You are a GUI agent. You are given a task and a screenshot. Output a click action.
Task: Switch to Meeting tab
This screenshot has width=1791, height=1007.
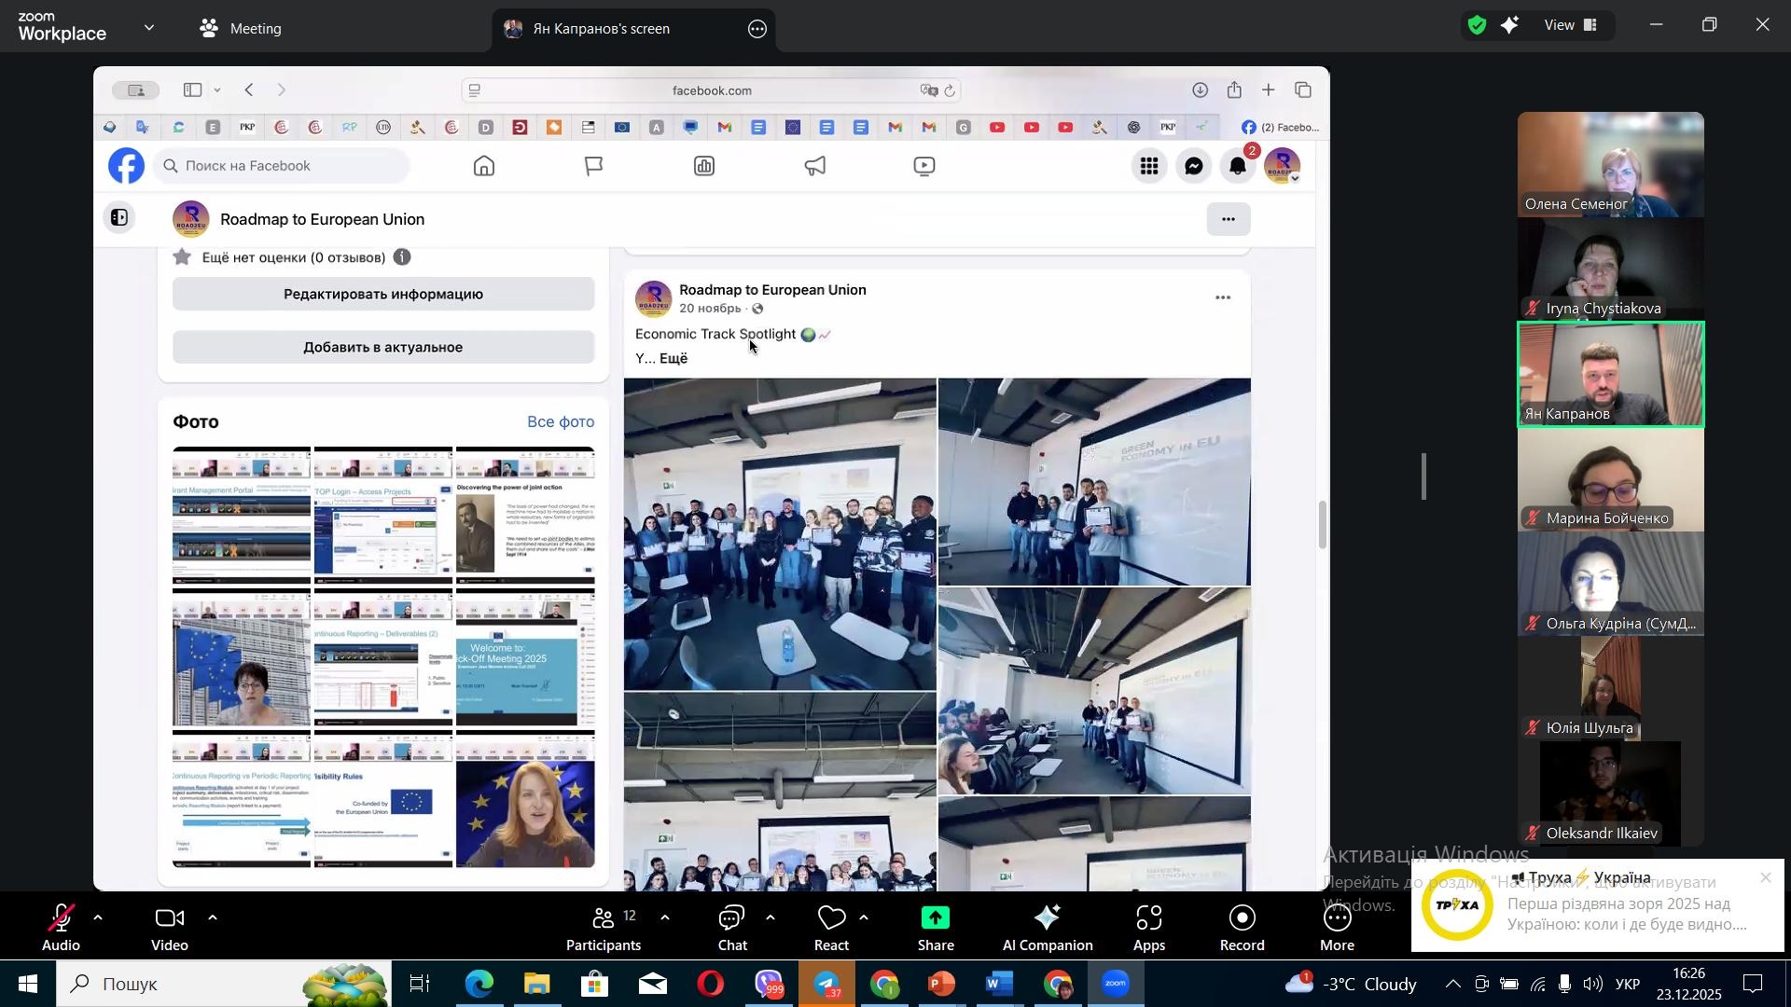242,29
